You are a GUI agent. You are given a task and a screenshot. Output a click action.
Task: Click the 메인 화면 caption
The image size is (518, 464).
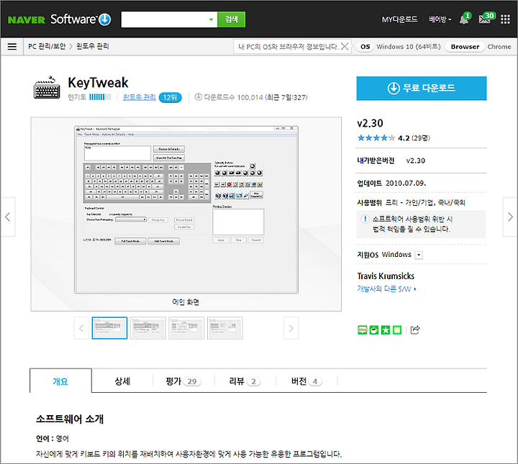click(x=186, y=301)
